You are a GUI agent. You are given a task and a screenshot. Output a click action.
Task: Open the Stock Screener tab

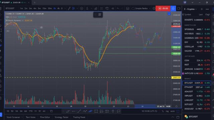click(x=13, y=117)
